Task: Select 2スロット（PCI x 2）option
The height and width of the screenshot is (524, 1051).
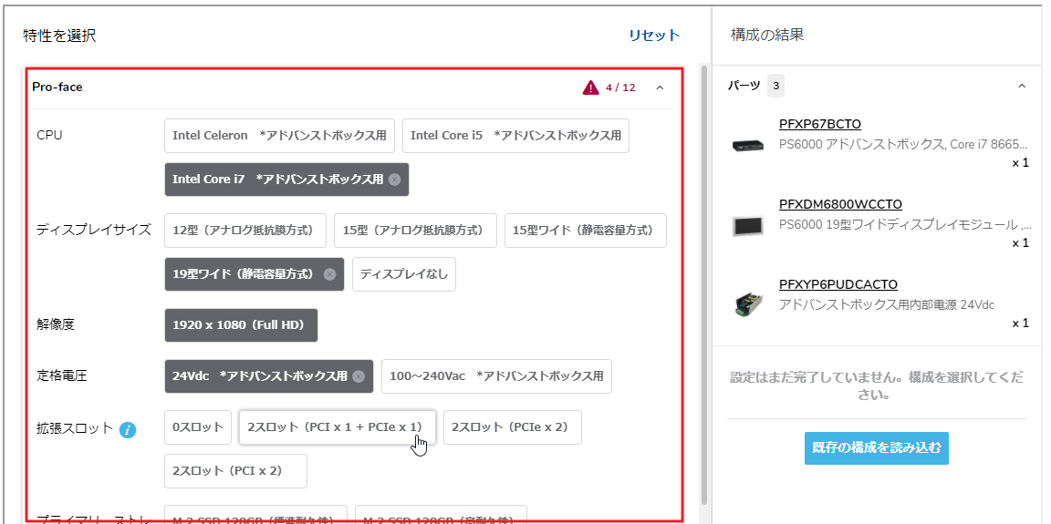Action: click(236, 471)
